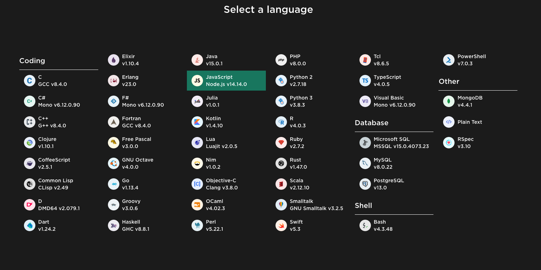Click the Select a language title

coord(268,9)
